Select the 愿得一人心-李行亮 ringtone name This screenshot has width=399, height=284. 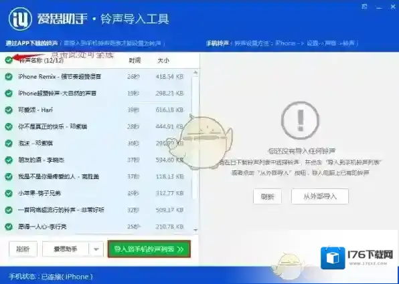(42, 227)
